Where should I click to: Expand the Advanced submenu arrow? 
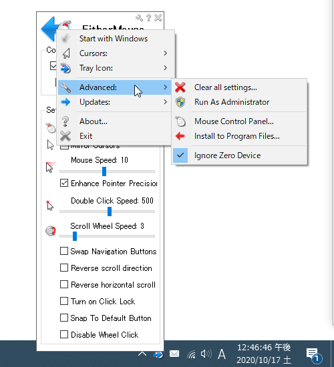pos(166,87)
